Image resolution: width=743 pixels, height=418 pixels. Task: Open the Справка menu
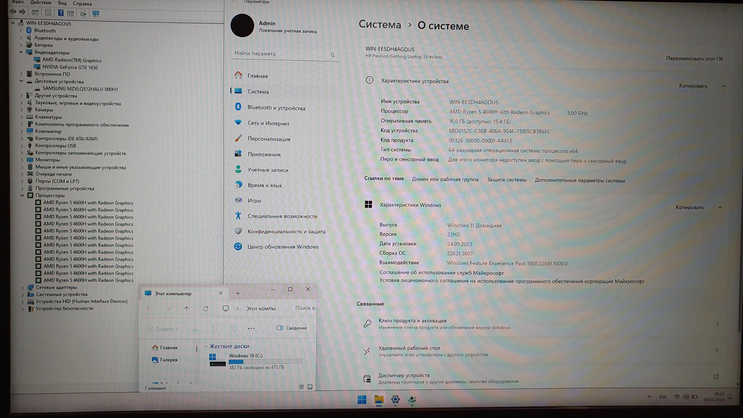point(82,4)
